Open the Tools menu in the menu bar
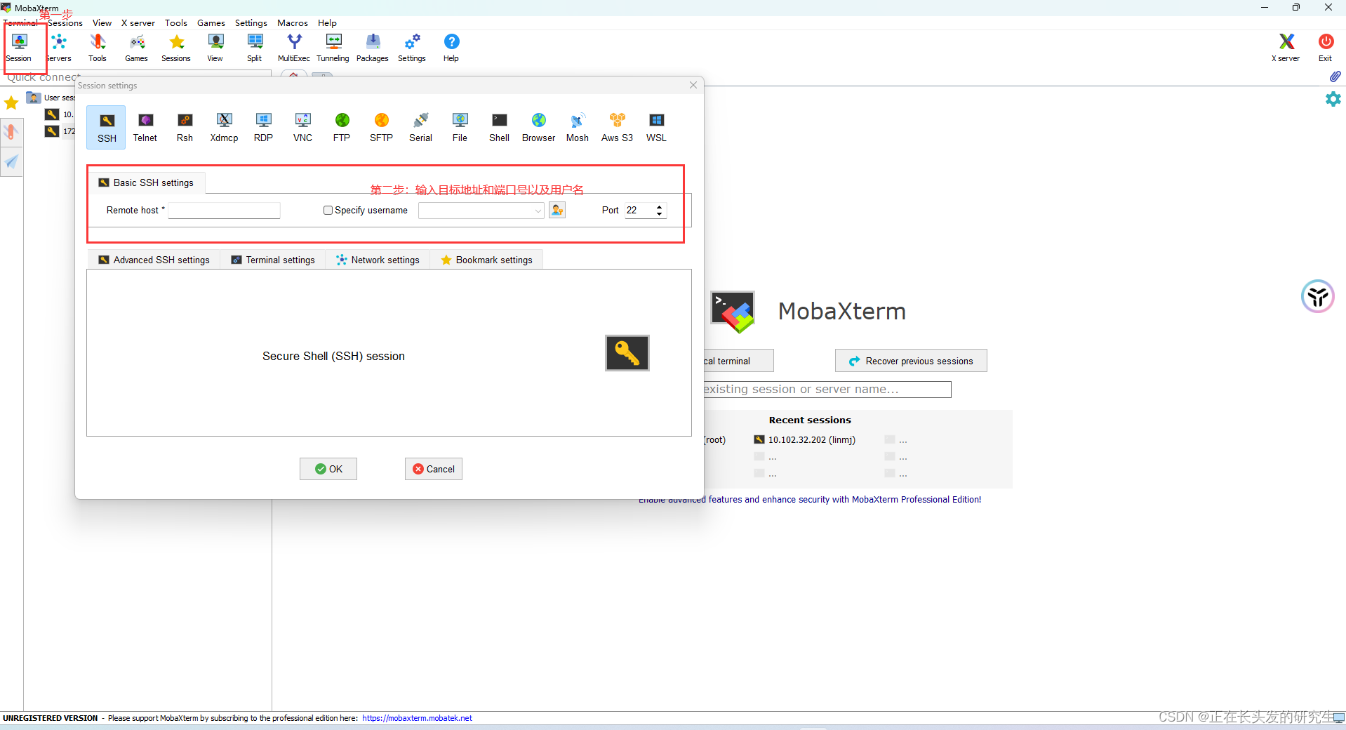 pyautogui.click(x=175, y=23)
